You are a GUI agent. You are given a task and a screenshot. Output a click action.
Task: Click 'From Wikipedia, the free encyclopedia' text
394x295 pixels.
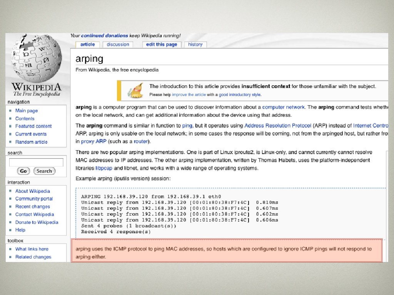(117, 70)
